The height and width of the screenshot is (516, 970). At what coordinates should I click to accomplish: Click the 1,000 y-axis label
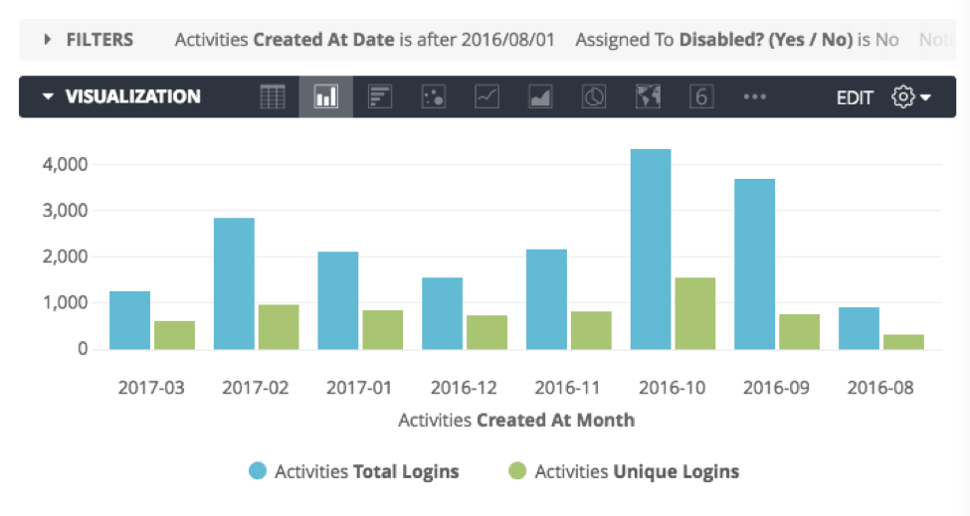pos(65,303)
